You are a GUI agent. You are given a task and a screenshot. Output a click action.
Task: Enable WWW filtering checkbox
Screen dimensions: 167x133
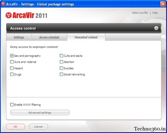pos(12,104)
